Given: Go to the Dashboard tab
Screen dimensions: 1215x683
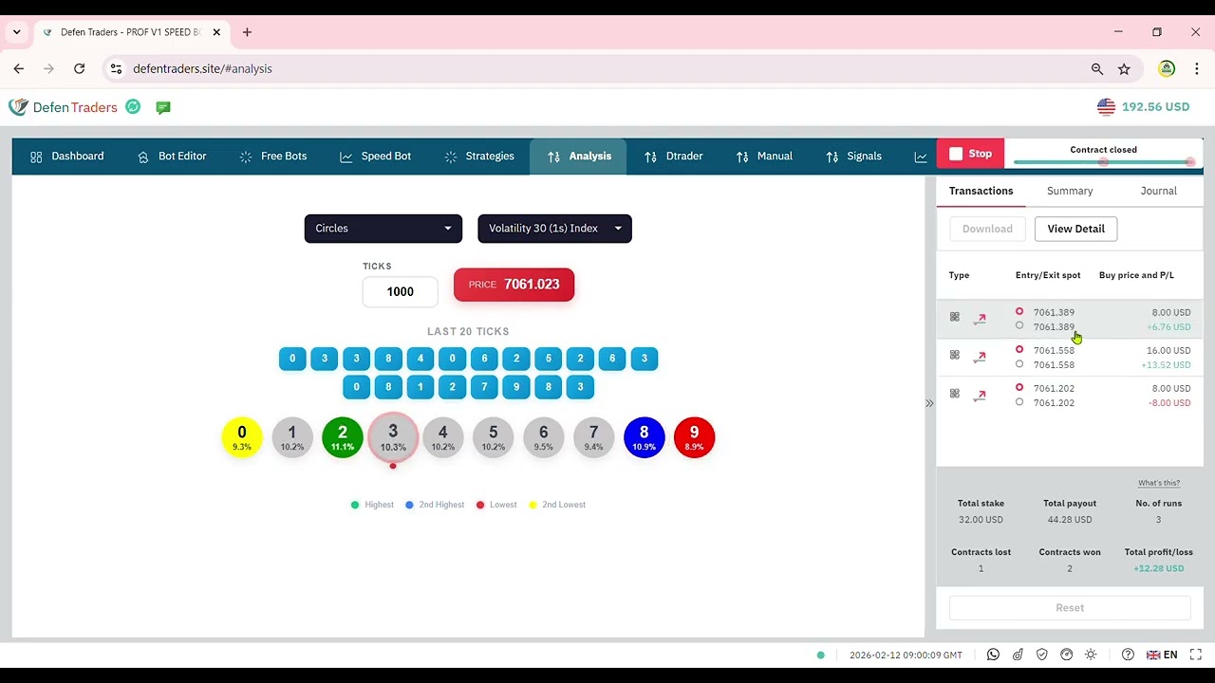Looking at the screenshot, I should tap(66, 157).
